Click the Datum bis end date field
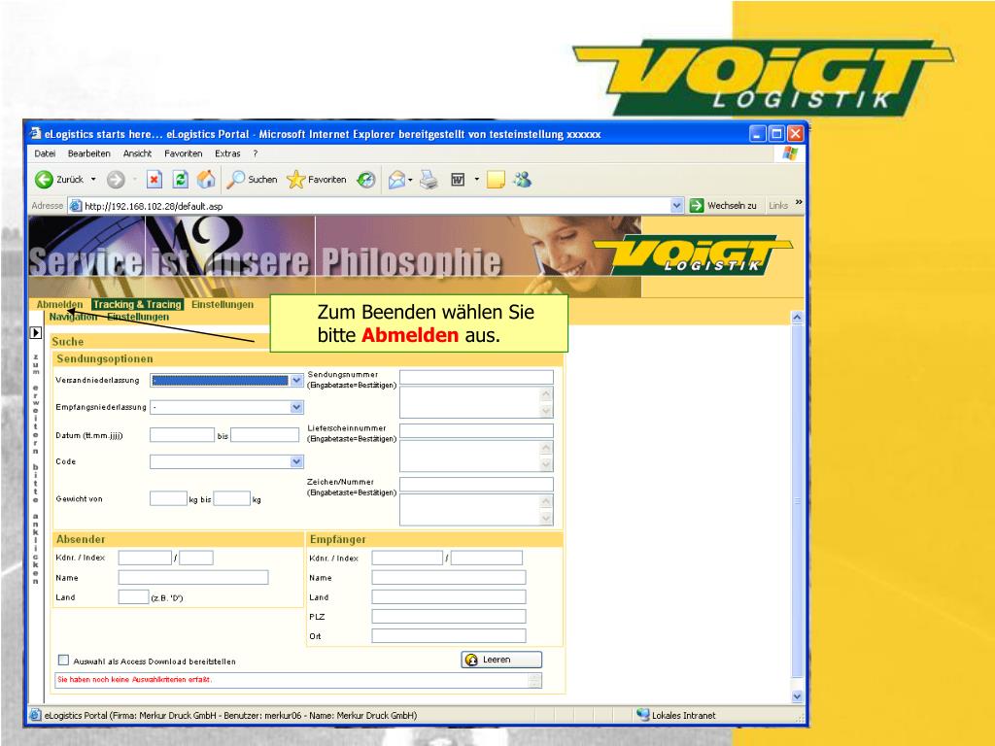 [x=264, y=434]
